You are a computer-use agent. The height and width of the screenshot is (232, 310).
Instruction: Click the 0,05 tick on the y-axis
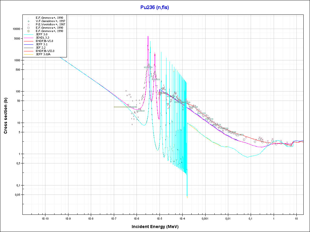17,195
